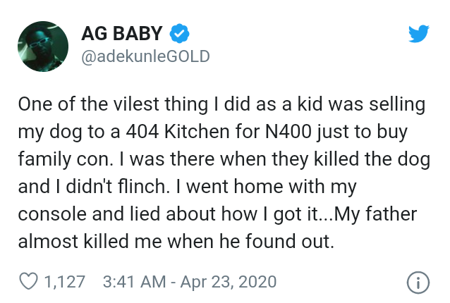This screenshot has height=303, width=450.
Task: Click the Twitter bird logo
Action: (419, 34)
